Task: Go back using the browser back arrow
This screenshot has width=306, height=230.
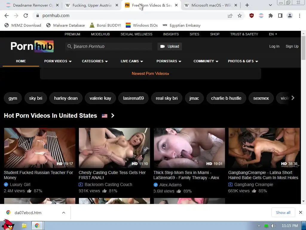Action: tap(7, 16)
